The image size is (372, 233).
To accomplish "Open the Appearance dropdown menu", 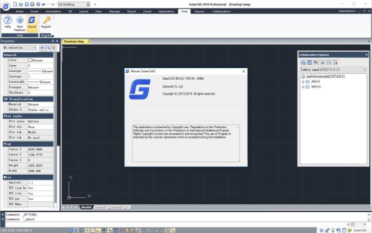I will pyautogui.click(x=347, y=11).
